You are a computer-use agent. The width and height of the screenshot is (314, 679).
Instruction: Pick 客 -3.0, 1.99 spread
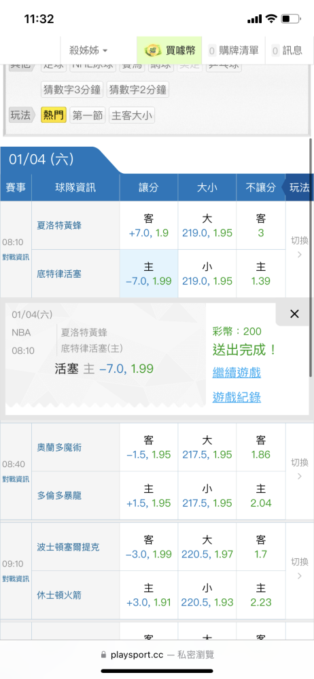pos(149,547)
